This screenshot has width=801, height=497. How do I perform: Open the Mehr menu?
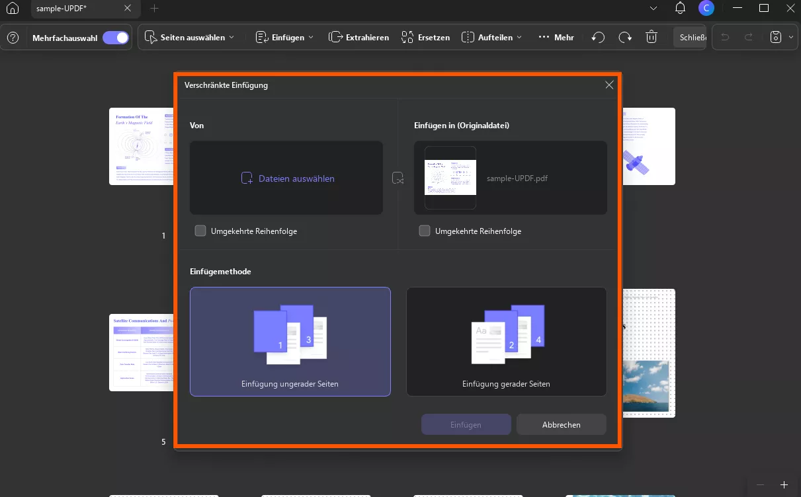tap(556, 38)
